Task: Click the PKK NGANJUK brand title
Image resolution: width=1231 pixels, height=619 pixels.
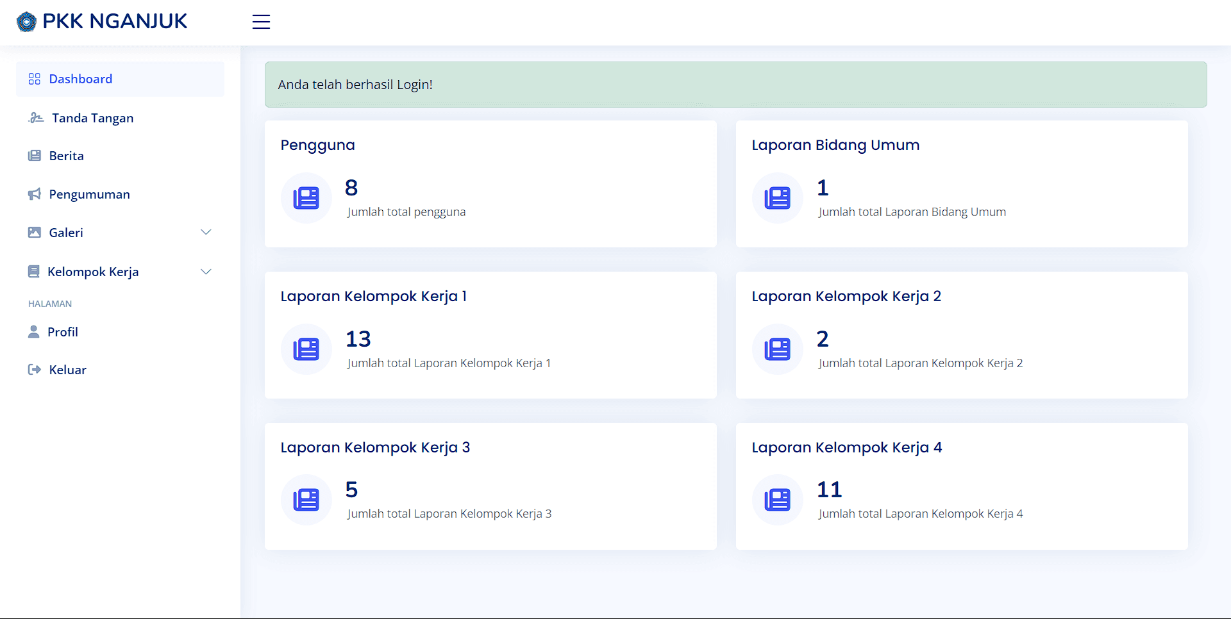Action: (115, 21)
